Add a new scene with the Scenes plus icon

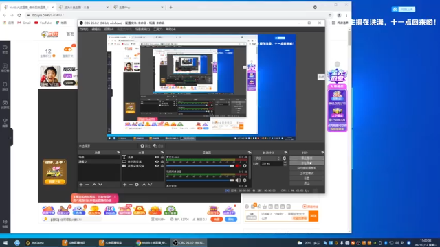81,185
